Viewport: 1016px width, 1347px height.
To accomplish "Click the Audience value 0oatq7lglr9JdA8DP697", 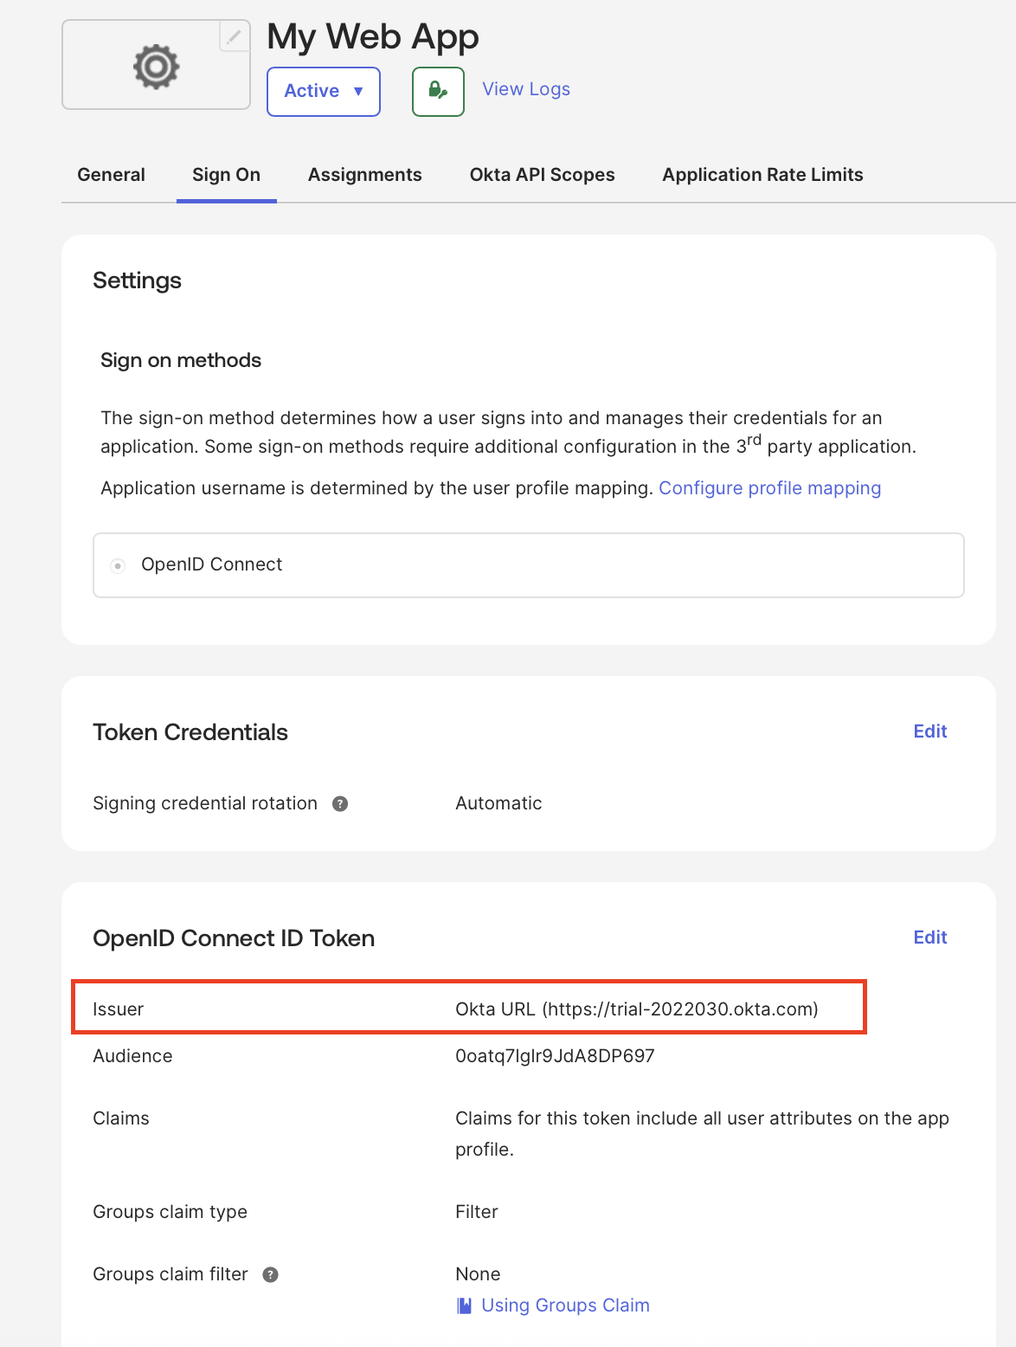I will [x=555, y=1055].
